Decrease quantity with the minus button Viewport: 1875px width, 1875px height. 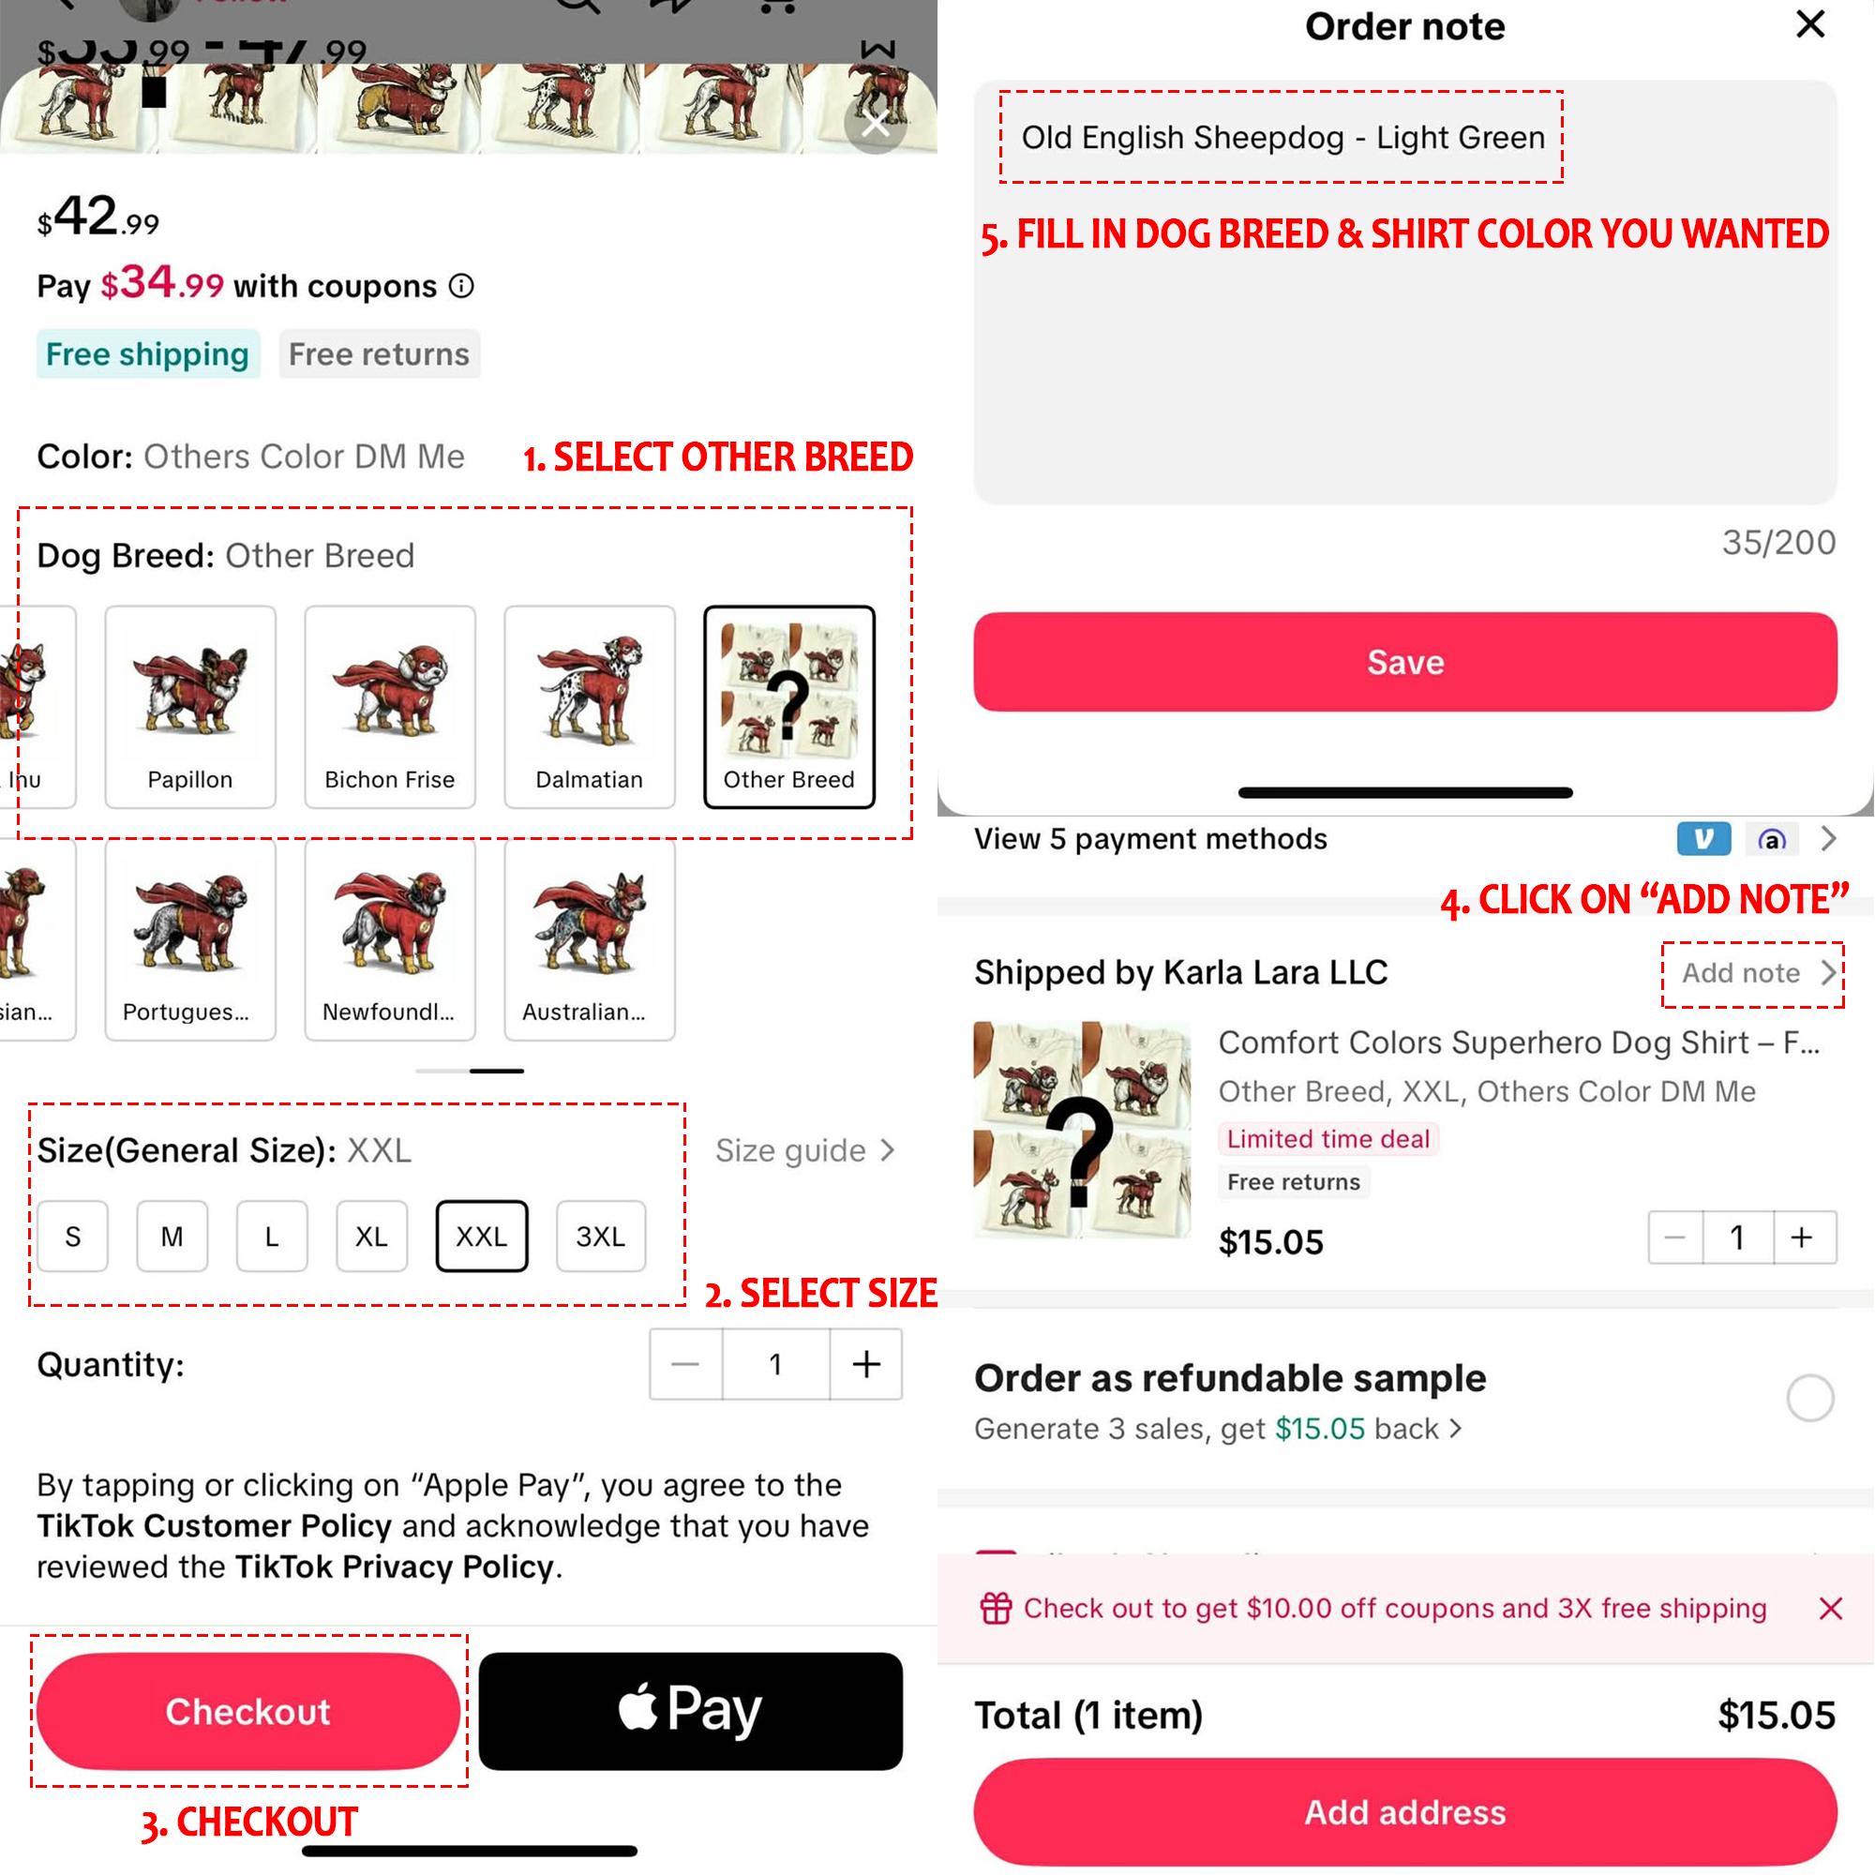point(685,1364)
